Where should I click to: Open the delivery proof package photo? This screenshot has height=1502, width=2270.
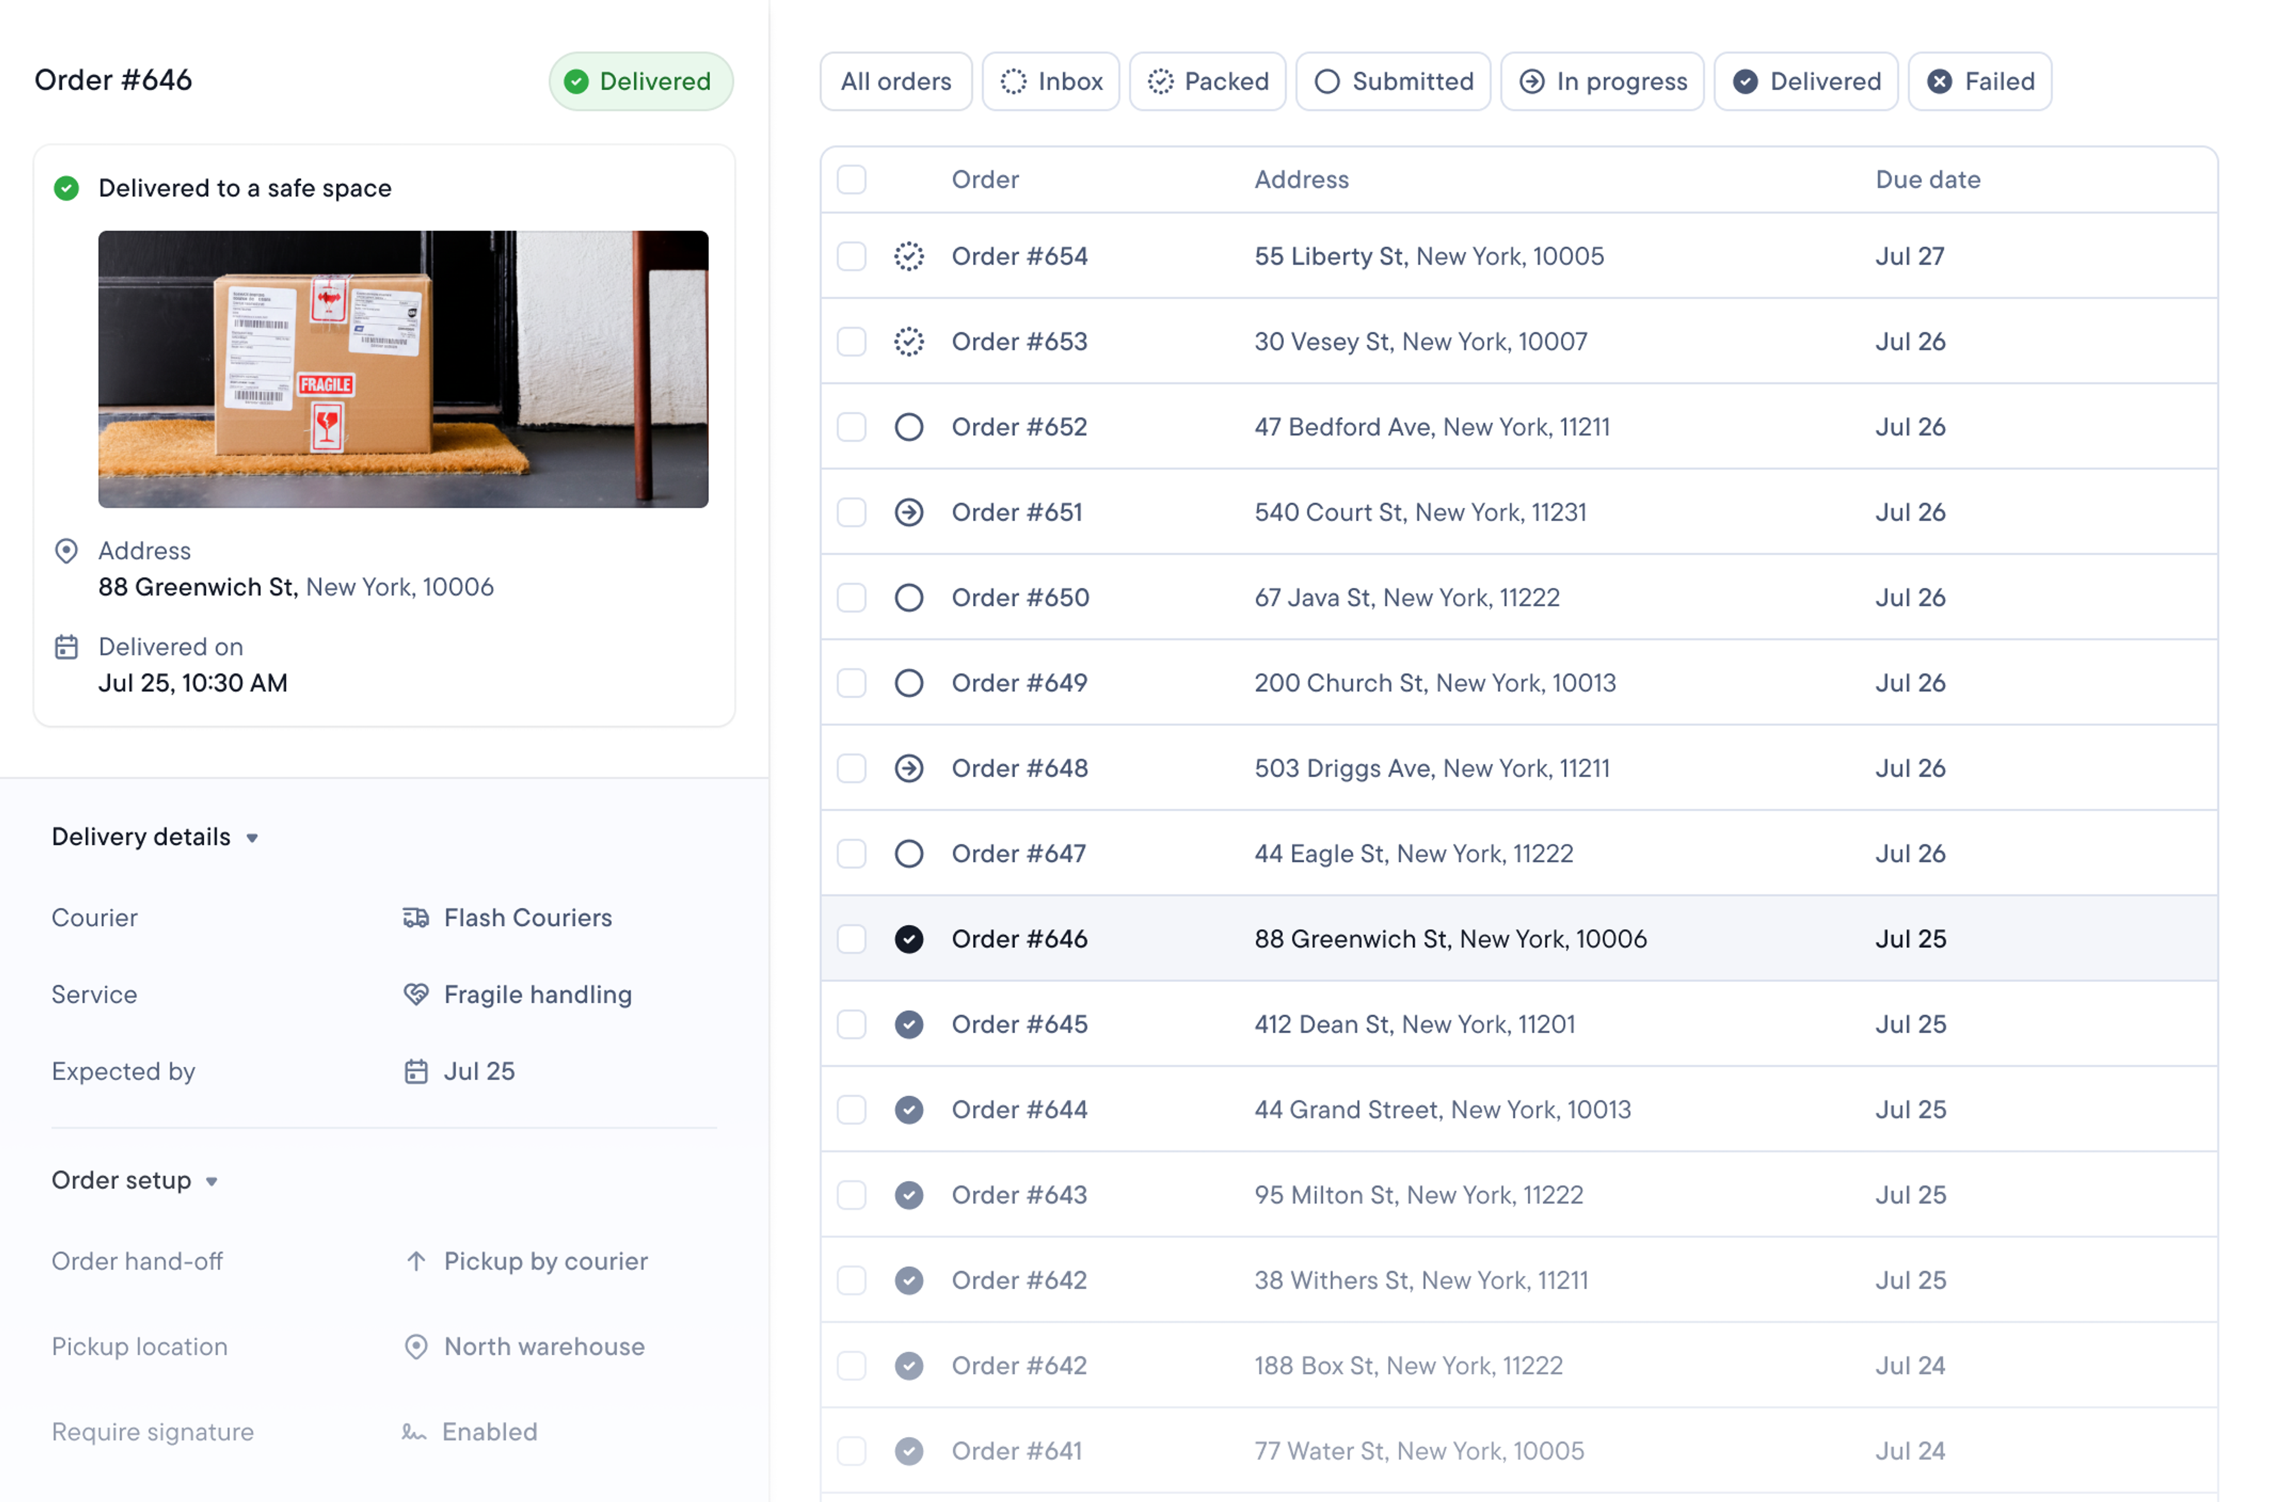(x=403, y=369)
